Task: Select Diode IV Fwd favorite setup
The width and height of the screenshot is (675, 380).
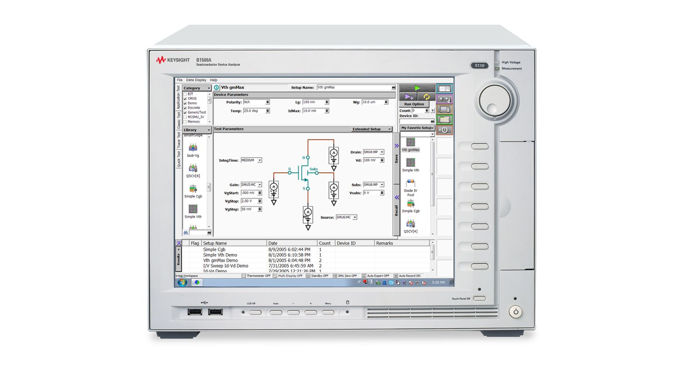Action: click(410, 187)
